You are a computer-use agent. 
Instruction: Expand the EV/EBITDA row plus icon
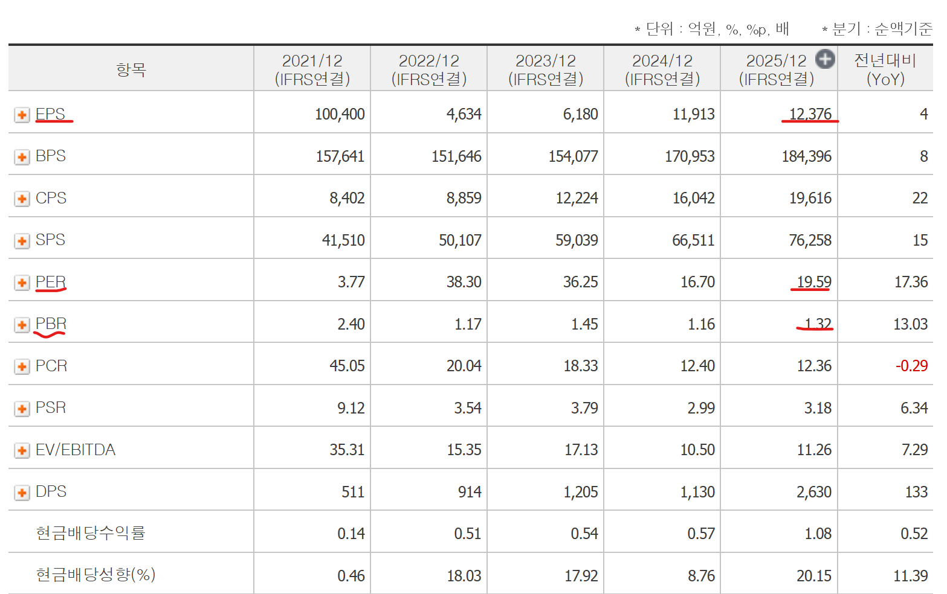coord(22,450)
